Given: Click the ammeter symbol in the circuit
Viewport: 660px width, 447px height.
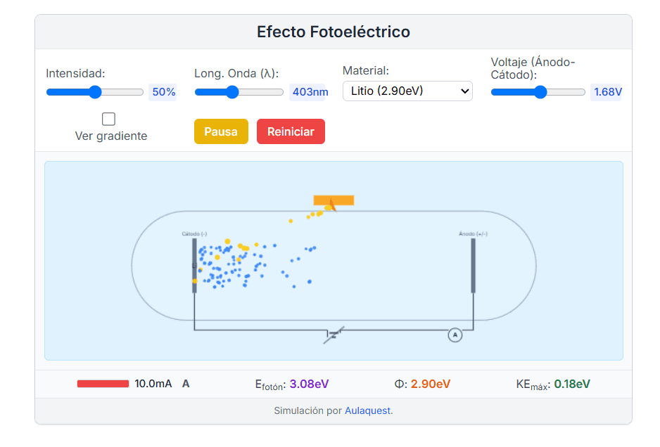Looking at the screenshot, I should tap(455, 335).
